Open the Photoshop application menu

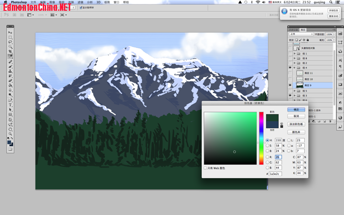19,2
